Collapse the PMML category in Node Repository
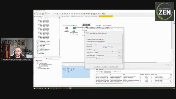 pyautogui.click(x=36, y=67)
